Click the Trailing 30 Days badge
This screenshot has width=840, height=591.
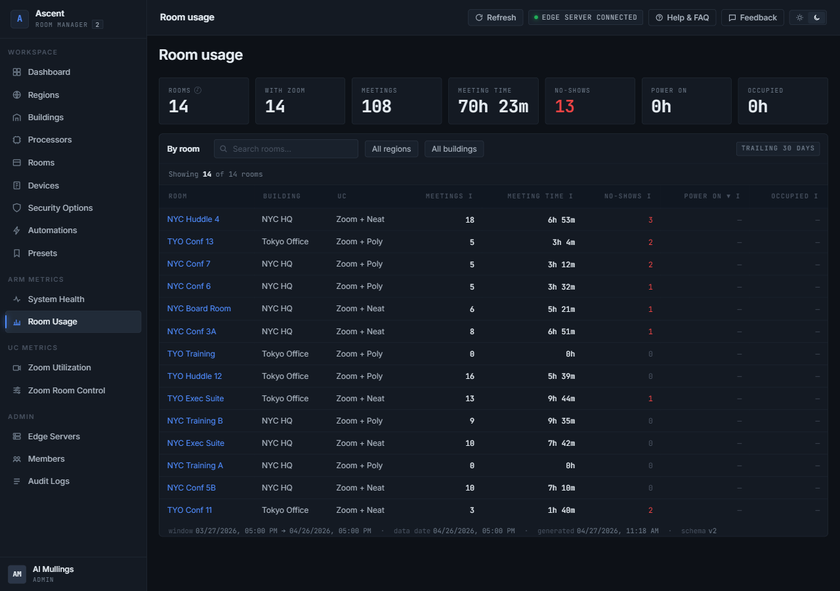coord(778,148)
